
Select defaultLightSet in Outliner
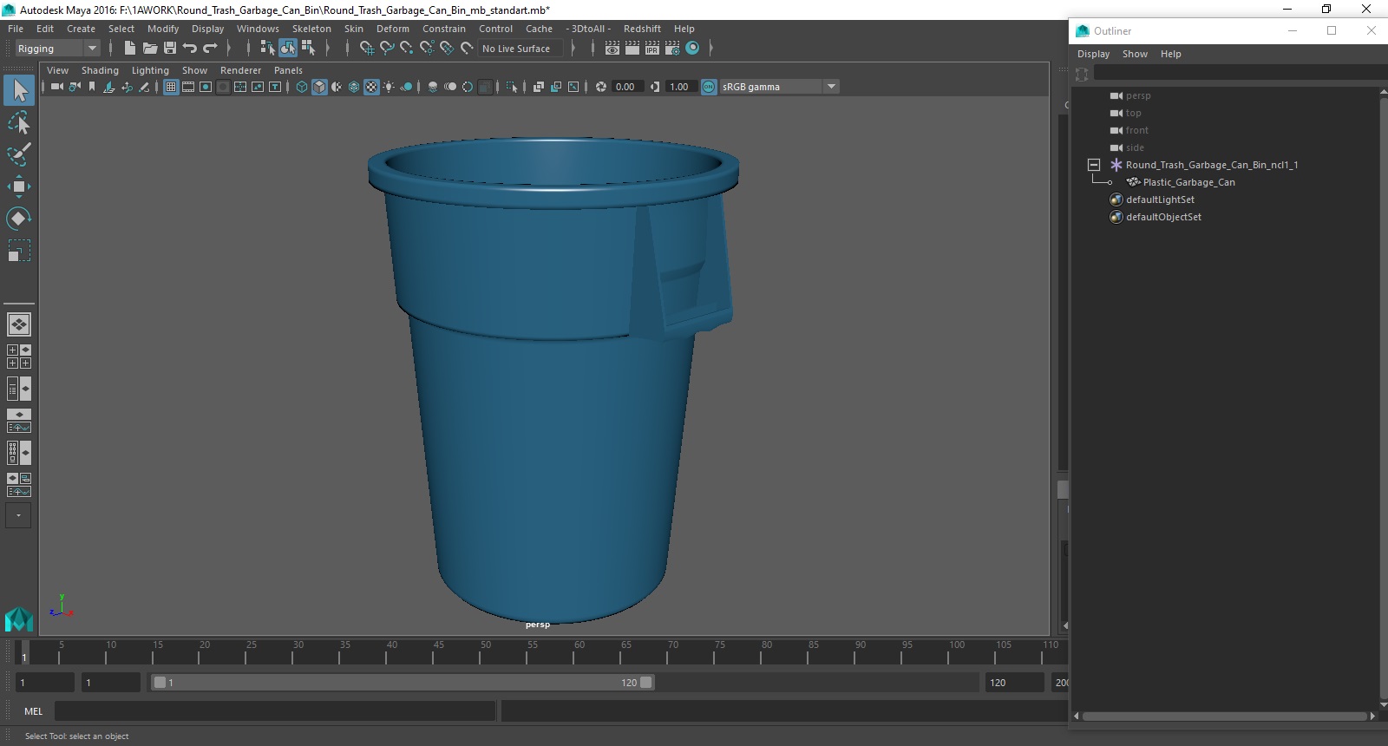pos(1160,200)
